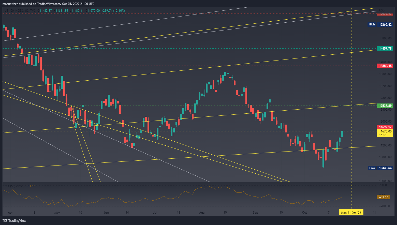Click the yellow Mon 31 Oct '22 date label
Image resolution: width=397 pixels, height=225 pixels.
coord(351,213)
